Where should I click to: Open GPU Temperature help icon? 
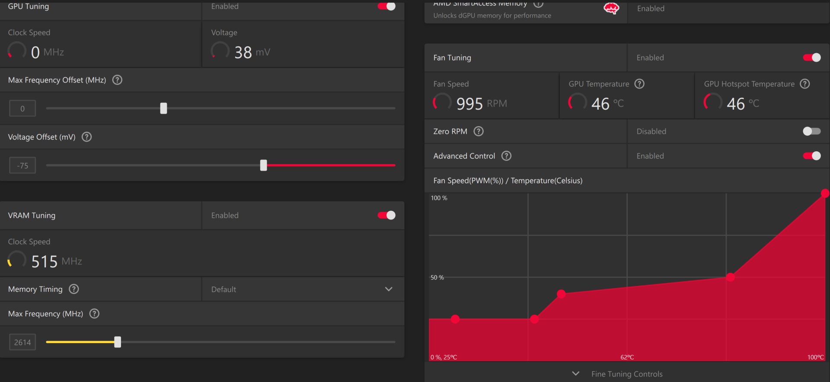click(639, 84)
